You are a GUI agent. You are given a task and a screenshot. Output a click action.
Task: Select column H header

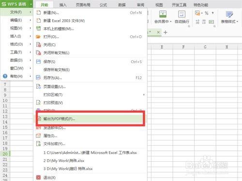[x=227, y=47]
